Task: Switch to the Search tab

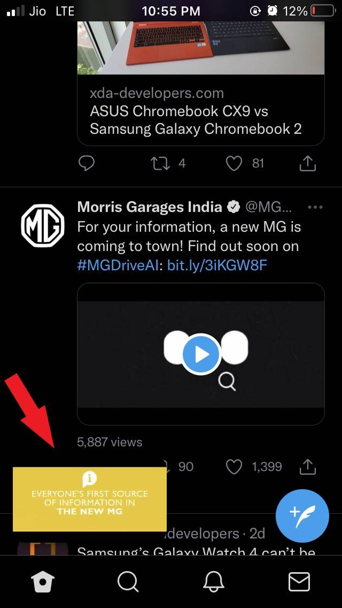Action: pyautogui.click(x=128, y=581)
